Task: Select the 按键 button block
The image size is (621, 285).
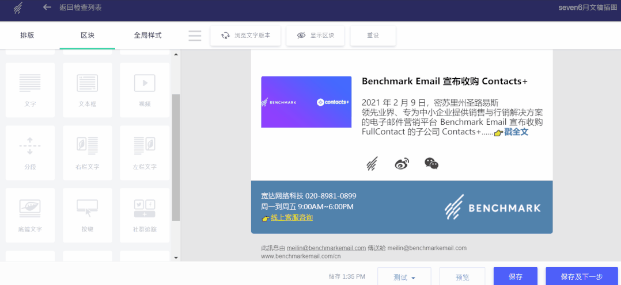Action: click(88, 215)
